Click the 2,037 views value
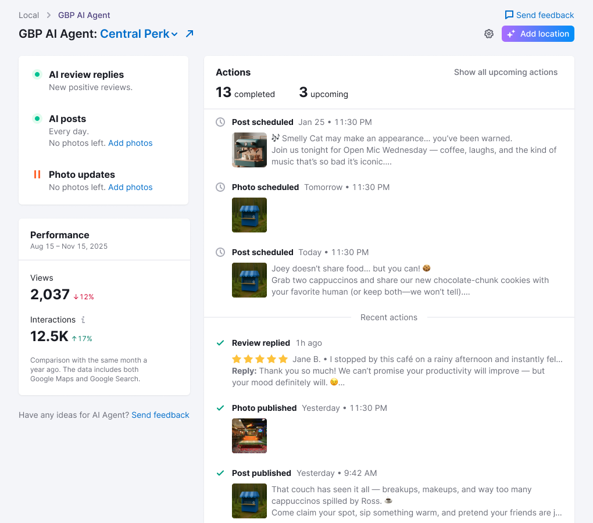The width and height of the screenshot is (593, 523). (50, 295)
